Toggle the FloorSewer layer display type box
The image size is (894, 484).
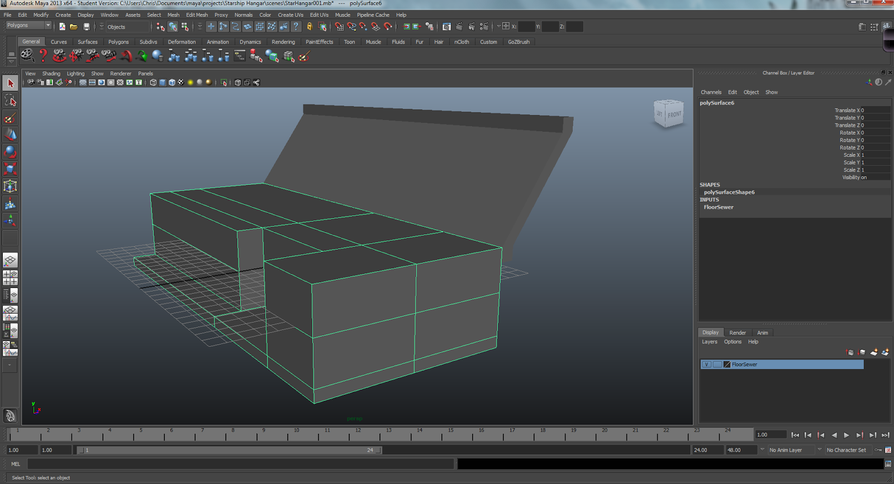tap(717, 365)
